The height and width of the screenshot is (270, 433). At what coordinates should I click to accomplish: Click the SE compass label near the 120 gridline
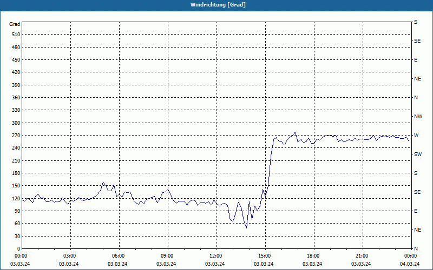click(x=417, y=192)
